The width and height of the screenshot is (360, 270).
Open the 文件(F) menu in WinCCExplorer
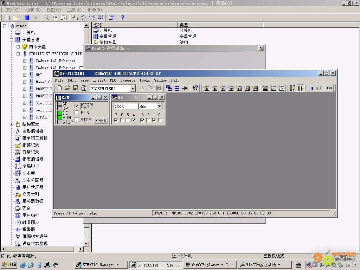click(13, 9)
